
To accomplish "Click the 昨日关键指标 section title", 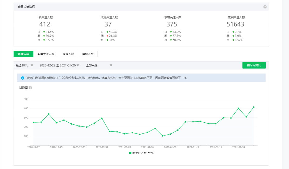I will [x=26, y=7].
